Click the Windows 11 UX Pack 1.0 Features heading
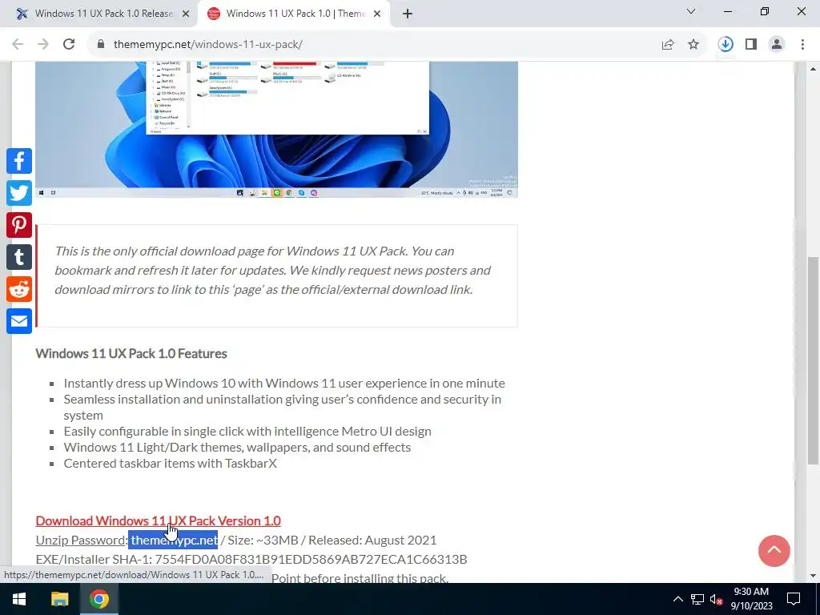820x615 pixels. (x=131, y=353)
